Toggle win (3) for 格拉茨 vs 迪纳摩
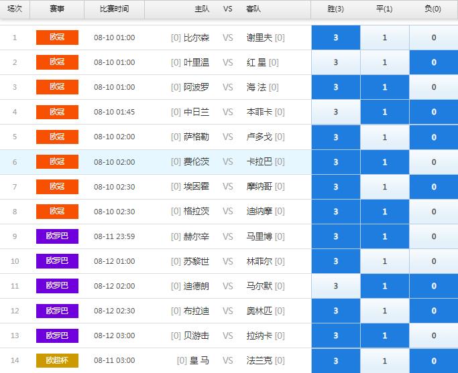This screenshot has height=373, width=458. point(335,212)
